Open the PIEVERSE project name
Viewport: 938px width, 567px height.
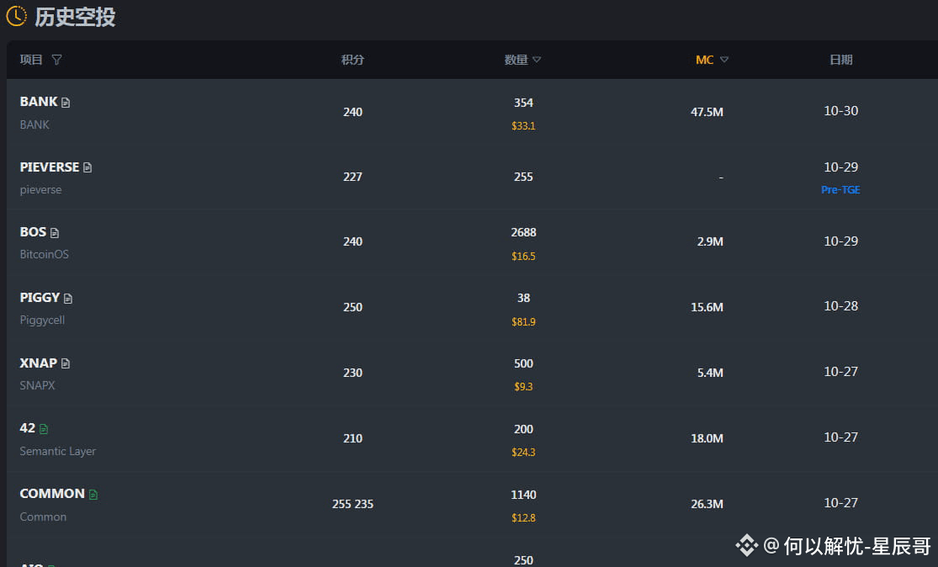(x=50, y=167)
